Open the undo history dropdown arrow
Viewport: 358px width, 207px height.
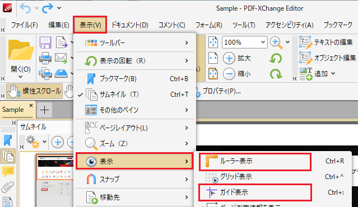click(36, 8)
